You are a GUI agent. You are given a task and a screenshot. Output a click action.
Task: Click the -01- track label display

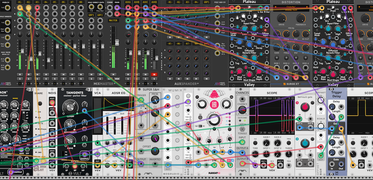coord(20,2)
